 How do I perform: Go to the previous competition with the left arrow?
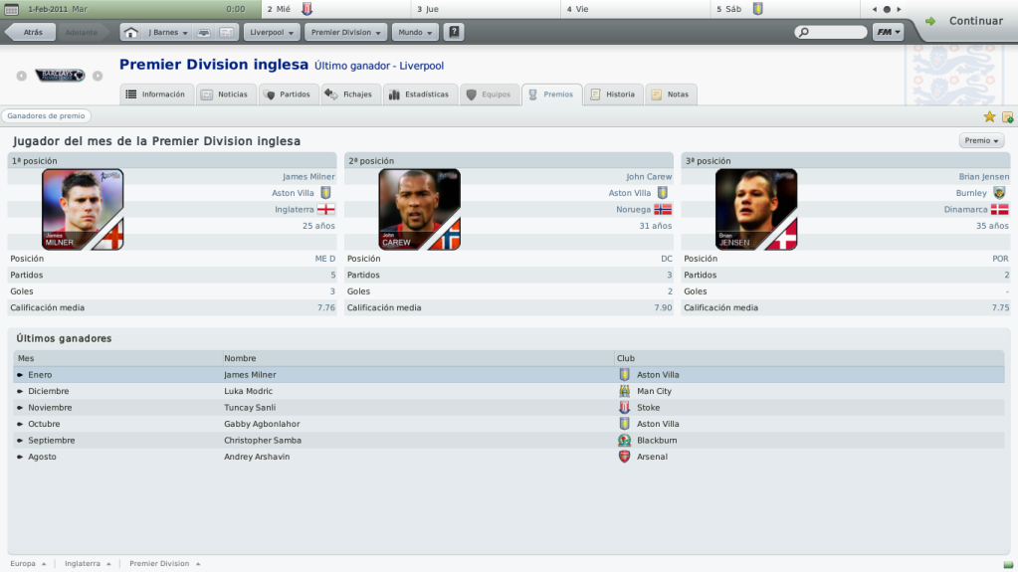click(22, 76)
